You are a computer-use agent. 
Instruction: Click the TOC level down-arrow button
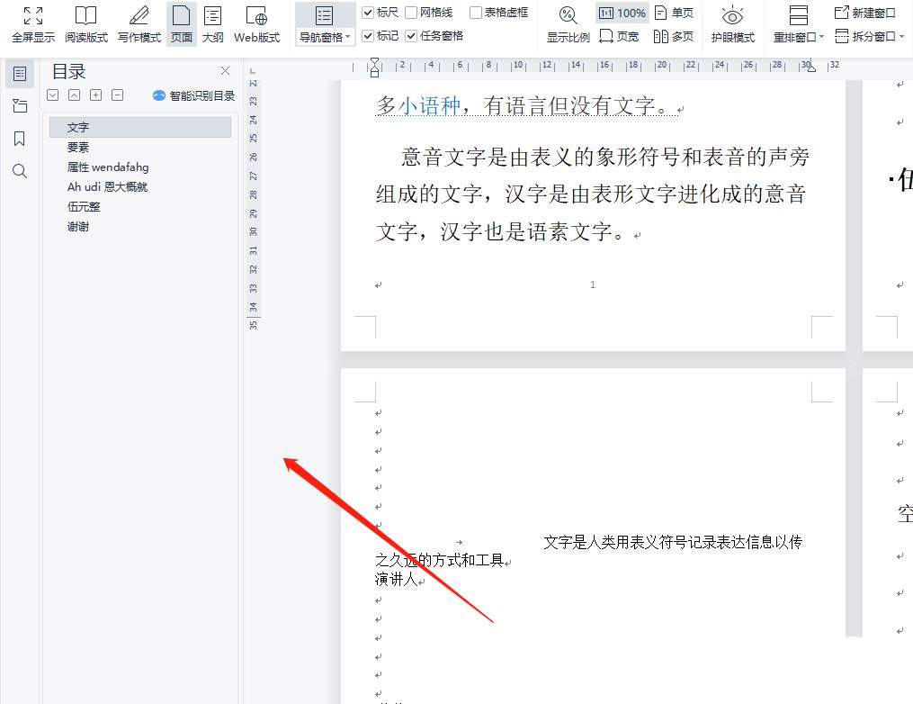click(x=52, y=95)
